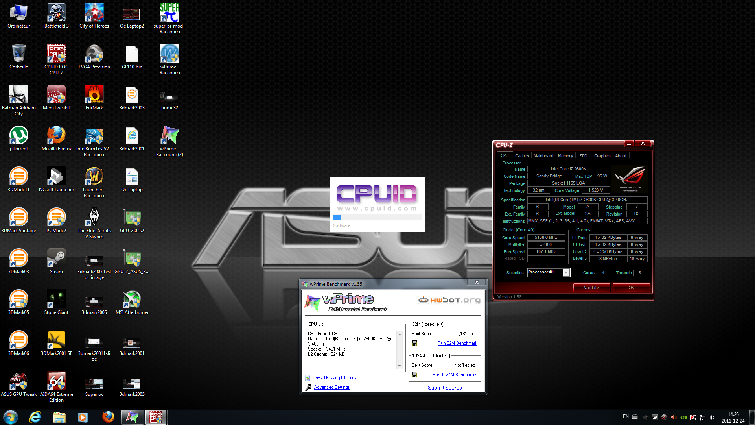The width and height of the screenshot is (755, 425).
Task: Click the Core Speed 5138.6 MHz field
Action: click(x=546, y=238)
